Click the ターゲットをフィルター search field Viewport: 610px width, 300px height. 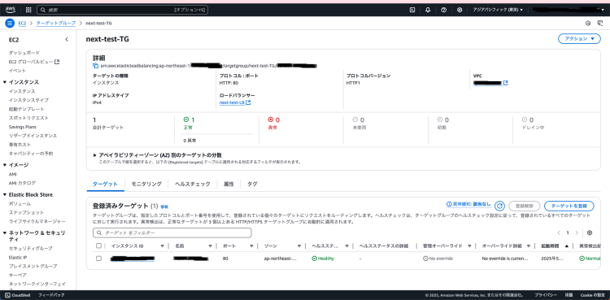(172, 233)
